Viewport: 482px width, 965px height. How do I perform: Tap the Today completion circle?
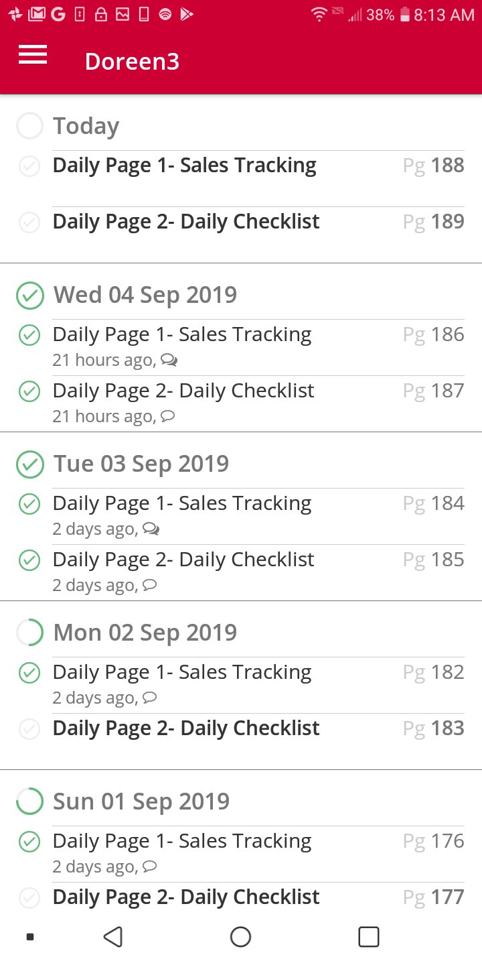29,126
